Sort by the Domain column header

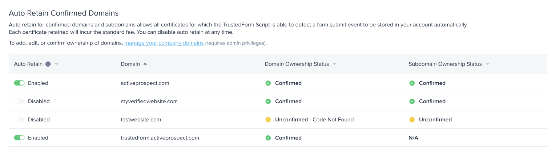130,64
